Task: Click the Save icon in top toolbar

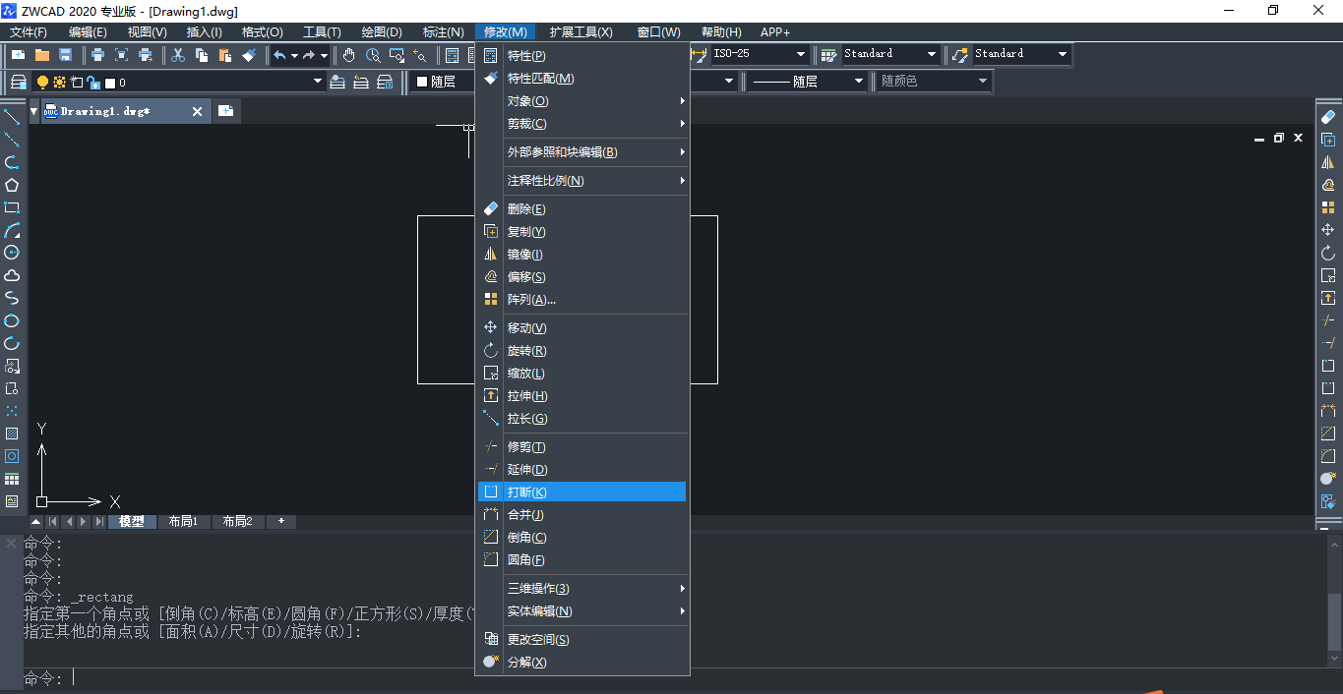Action: tap(66, 55)
